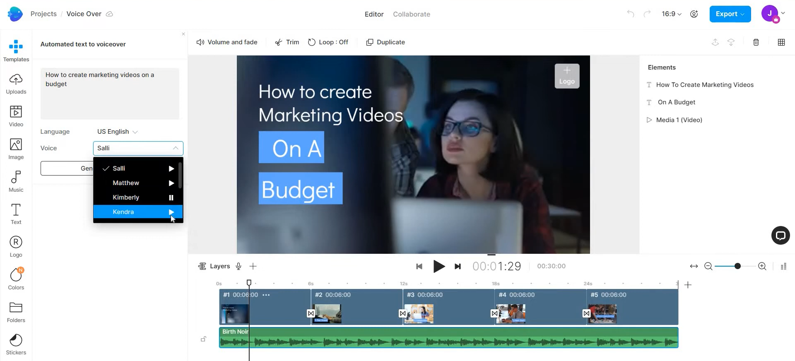795x361 pixels.
Task: Select Kimberly voice option
Action: pyautogui.click(x=138, y=197)
